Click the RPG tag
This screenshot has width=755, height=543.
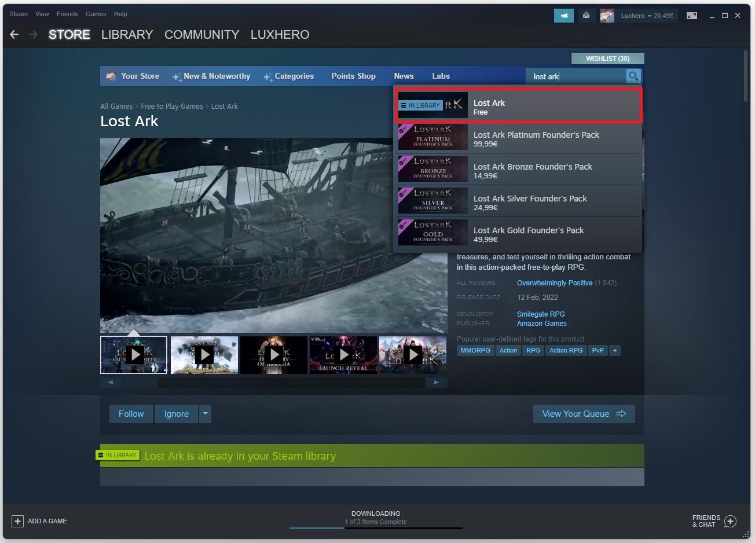tap(533, 350)
